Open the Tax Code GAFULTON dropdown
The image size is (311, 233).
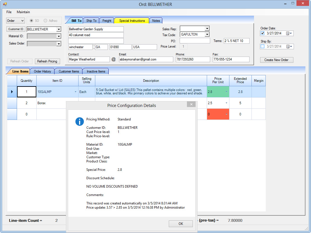coord(207,34)
